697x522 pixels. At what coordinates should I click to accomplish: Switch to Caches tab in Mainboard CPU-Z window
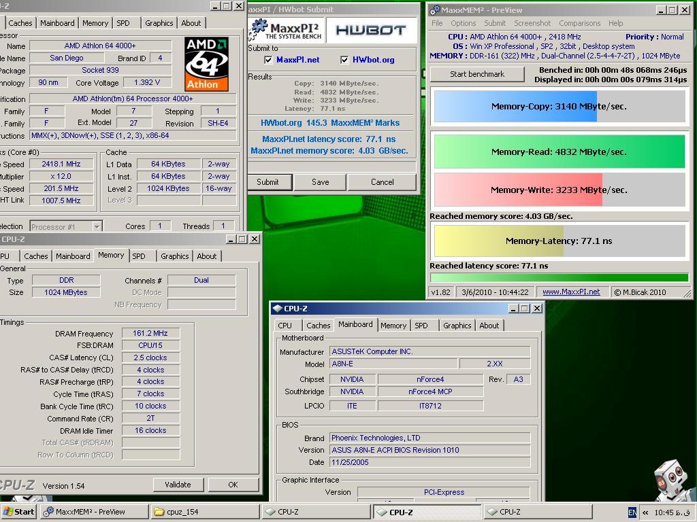point(319,326)
